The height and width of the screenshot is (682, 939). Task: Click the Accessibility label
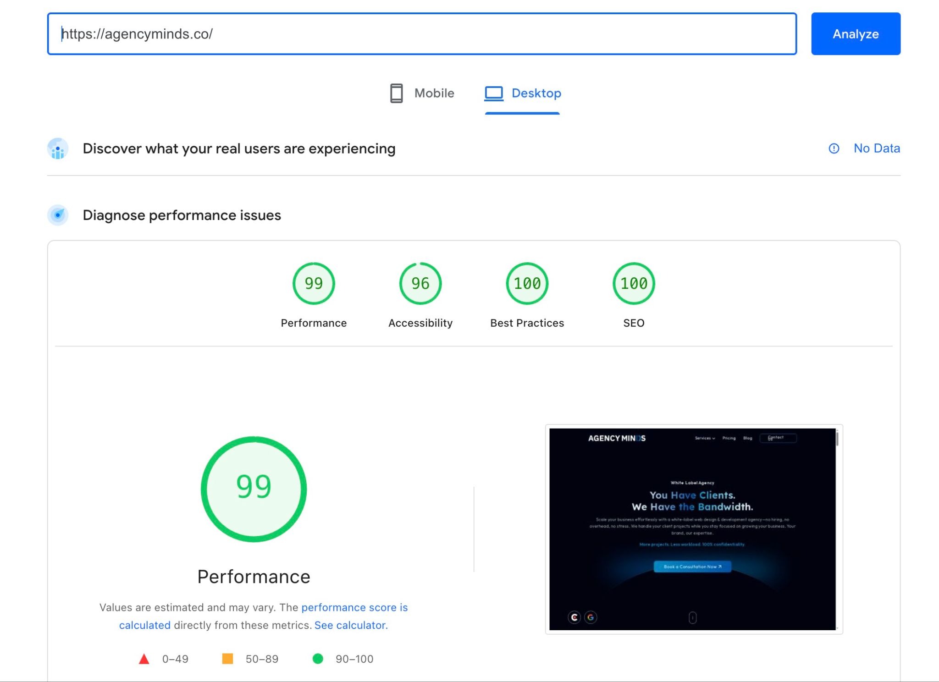[x=420, y=323]
